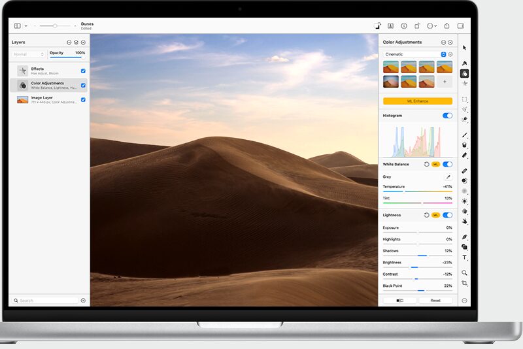The width and height of the screenshot is (523, 349).
Task: Select the Arrange arrow tool
Action: tap(464, 48)
